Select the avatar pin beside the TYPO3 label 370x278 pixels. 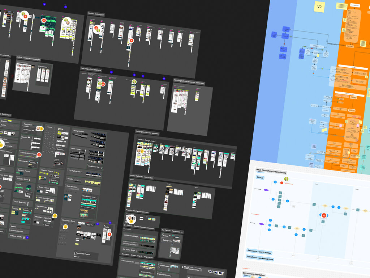pos(286,179)
